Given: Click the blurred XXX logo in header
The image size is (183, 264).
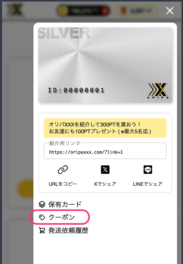Looking at the screenshot, I should 15,10.
